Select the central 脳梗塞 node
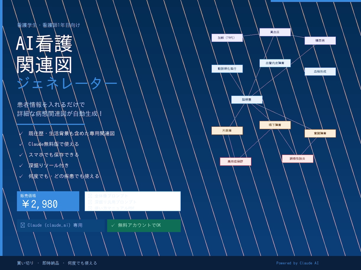The height and width of the screenshot is (270, 361). [x=247, y=100]
